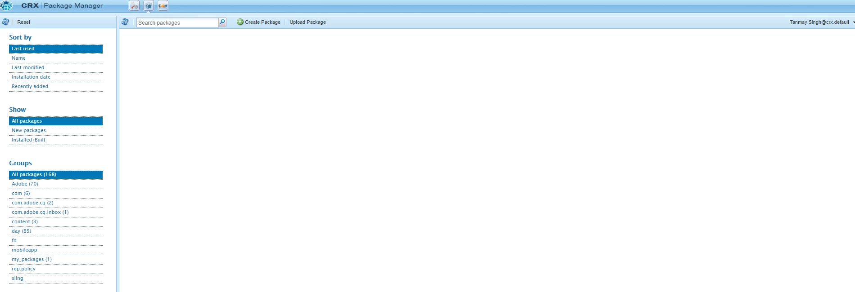Image resolution: width=855 pixels, height=292 pixels.
Task: Select the com.adobe.cq.inbox (1) group
Action: click(56, 212)
